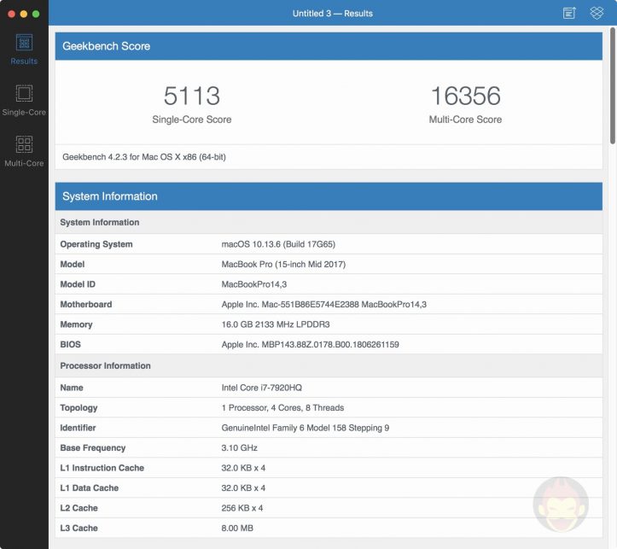Viewport: 617px width, 549px height.
Task: Click the macOS 10.13.6 (Build 17G65) value
Action: 278,244
